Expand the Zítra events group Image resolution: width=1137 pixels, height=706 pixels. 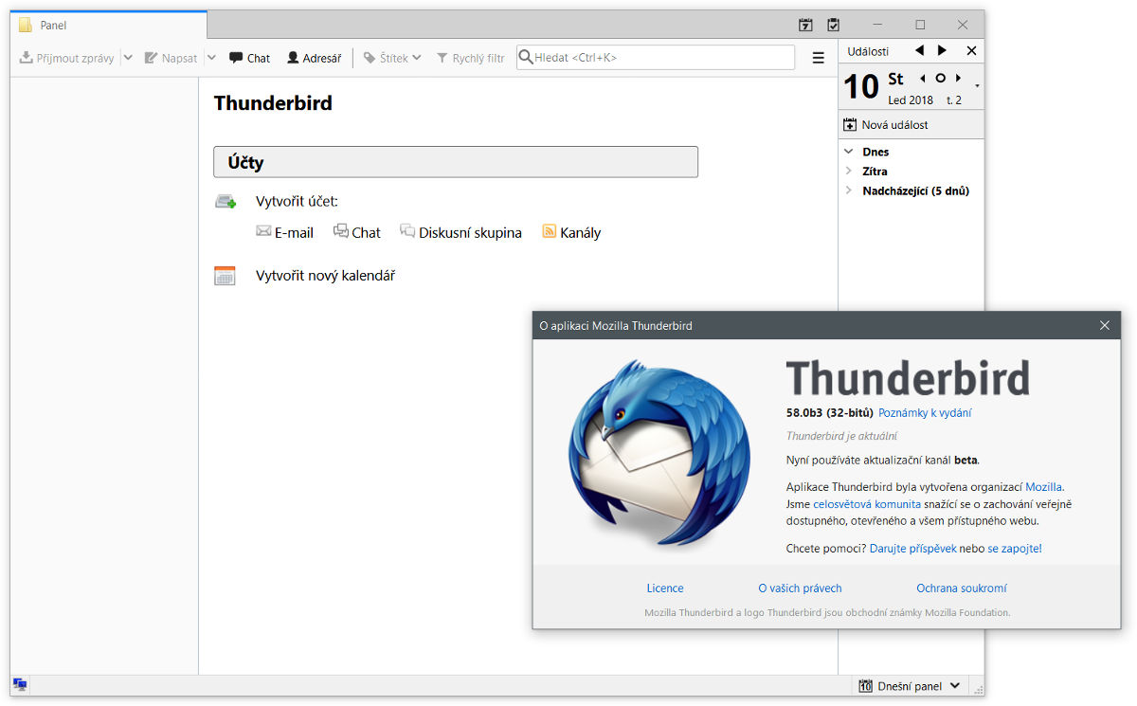point(849,172)
